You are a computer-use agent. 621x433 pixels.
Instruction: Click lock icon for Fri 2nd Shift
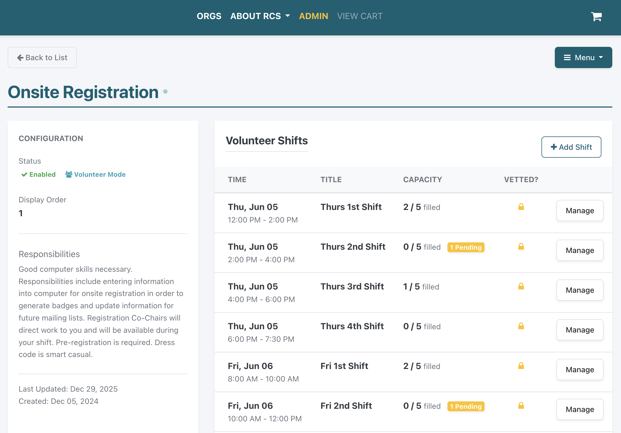click(521, 405)
